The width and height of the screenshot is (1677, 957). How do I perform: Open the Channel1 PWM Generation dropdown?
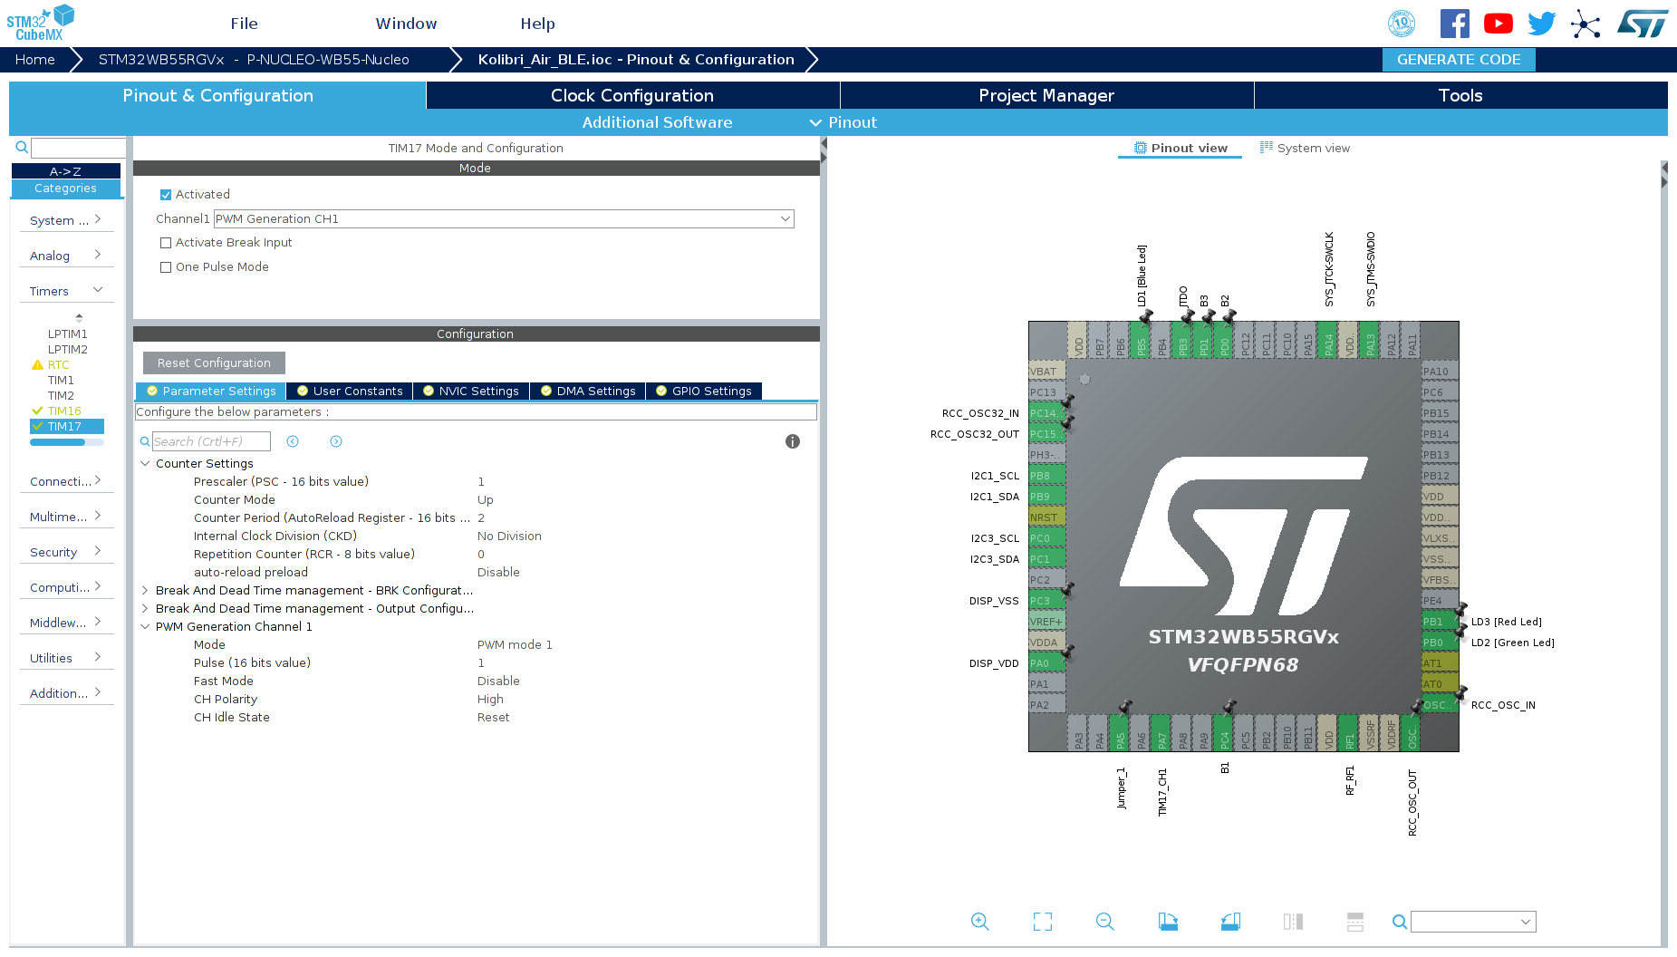pyautogui.click(x=785, y=218)
